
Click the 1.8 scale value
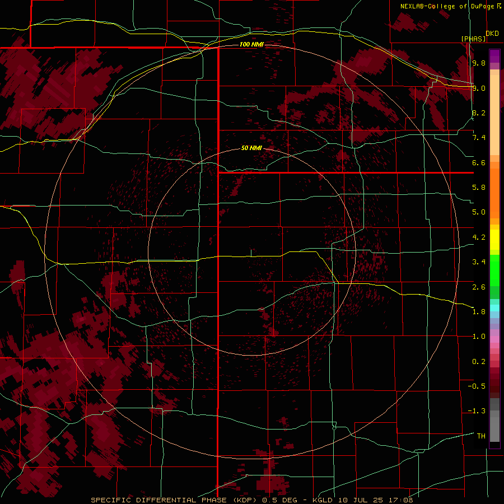479,312
